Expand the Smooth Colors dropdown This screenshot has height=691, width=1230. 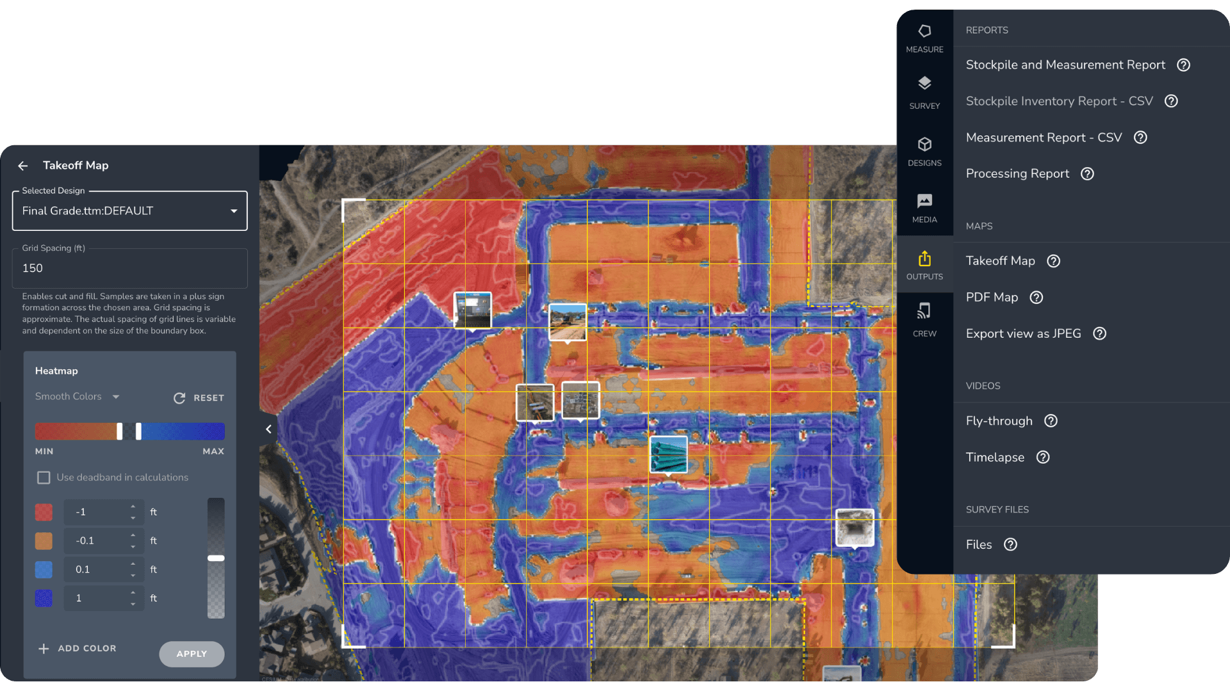pyautogui.click(x=77, y=397)
